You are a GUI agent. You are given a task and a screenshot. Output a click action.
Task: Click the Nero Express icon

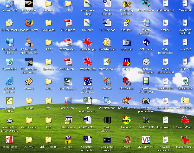coord(126,101)
